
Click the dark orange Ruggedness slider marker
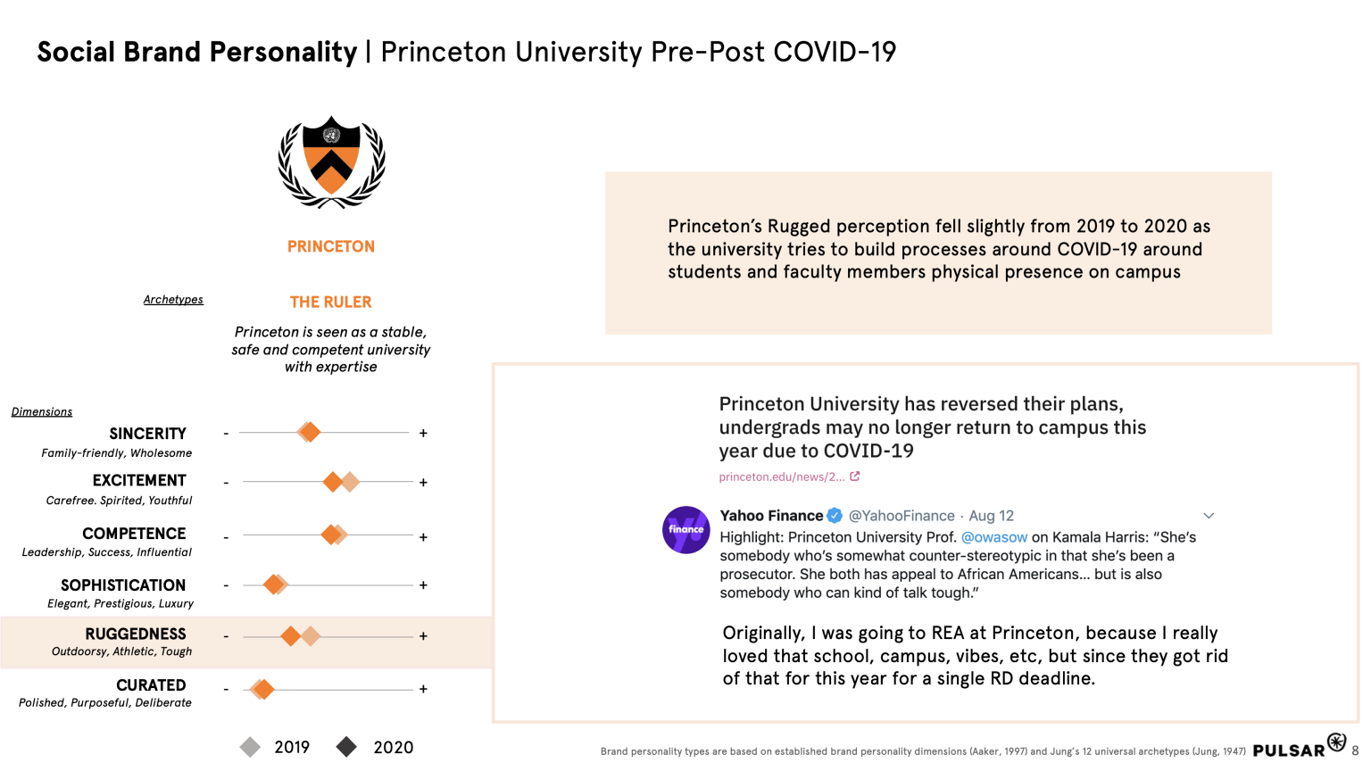(x=290, y=636)
